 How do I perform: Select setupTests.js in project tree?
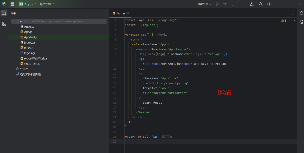click(32, 64)
